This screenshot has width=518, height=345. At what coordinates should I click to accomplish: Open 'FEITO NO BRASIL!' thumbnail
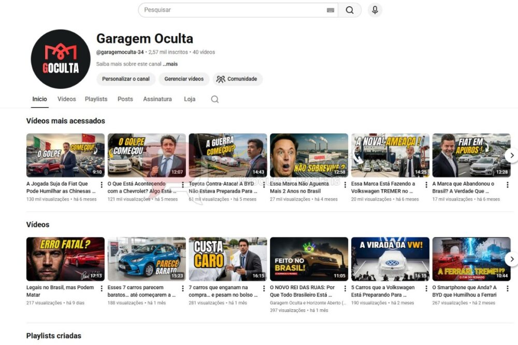click(x=309, y=259)
